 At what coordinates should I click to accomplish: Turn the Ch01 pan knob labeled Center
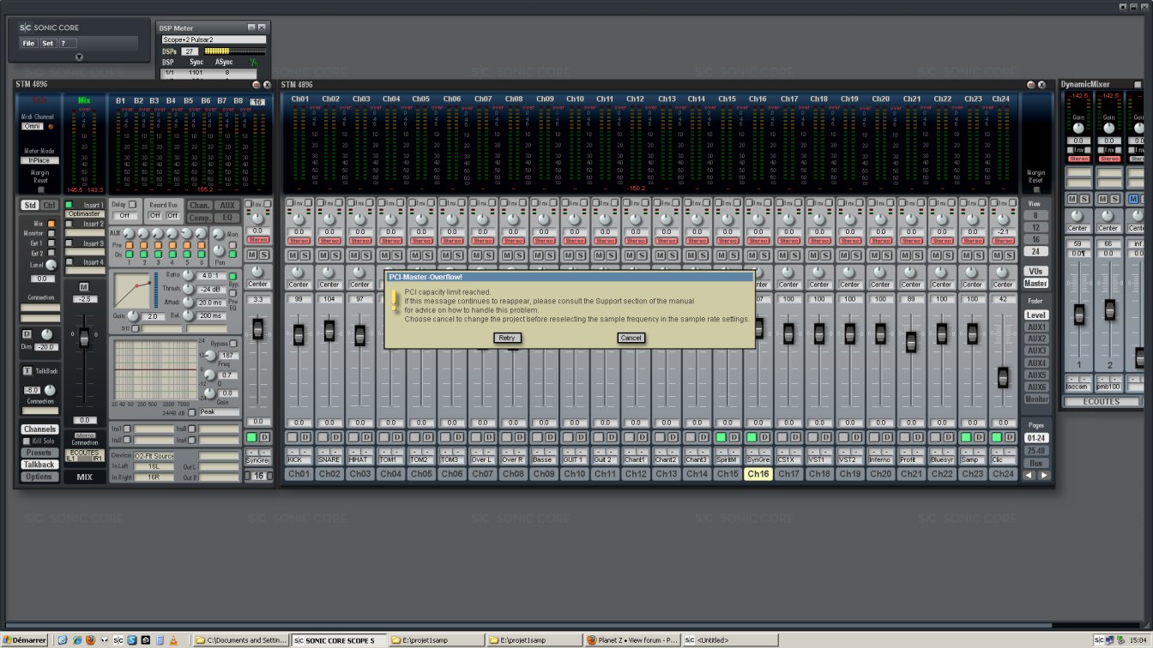click(299, 273)
